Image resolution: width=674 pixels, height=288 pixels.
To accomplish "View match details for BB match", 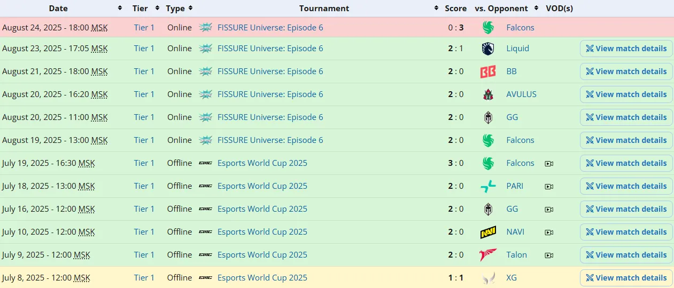I will 626,71.
